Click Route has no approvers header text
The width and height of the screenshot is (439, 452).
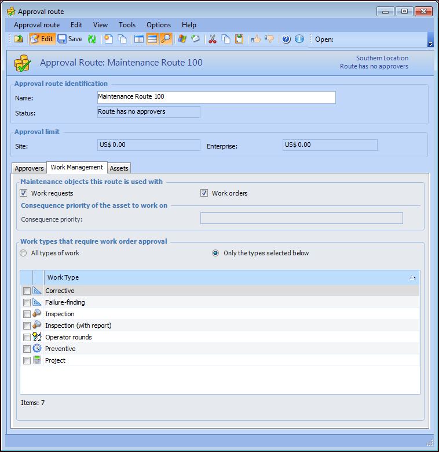374,66
